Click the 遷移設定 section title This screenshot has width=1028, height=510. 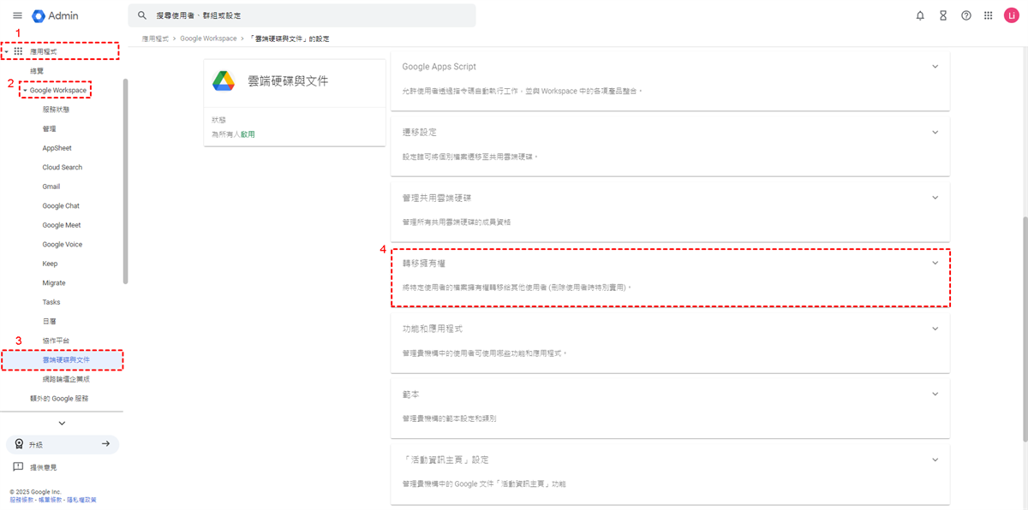[x=419, y=132]
